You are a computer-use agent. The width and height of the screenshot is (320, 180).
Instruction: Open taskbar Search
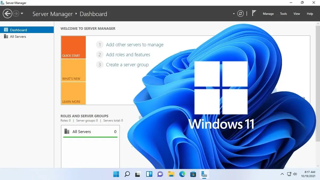127,174
